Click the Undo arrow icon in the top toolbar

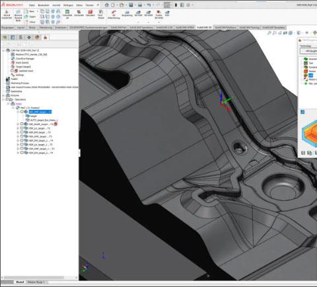(x=149, y=5)
